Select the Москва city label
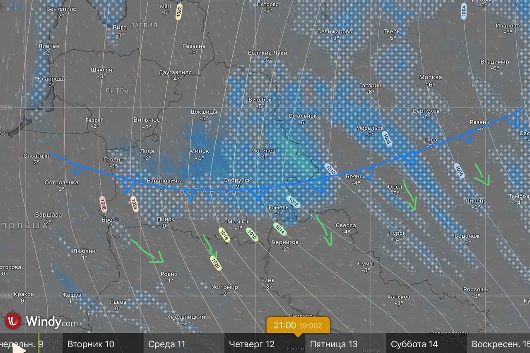The width and height of the screenshot is (530, 353). (430, 77)
